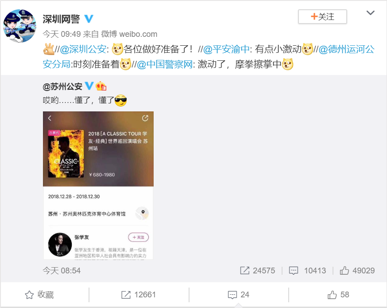The width and height of the screenshot is (387, 308).
Task: Open the @深圳公安 mention link
Action: pos(83,49)
